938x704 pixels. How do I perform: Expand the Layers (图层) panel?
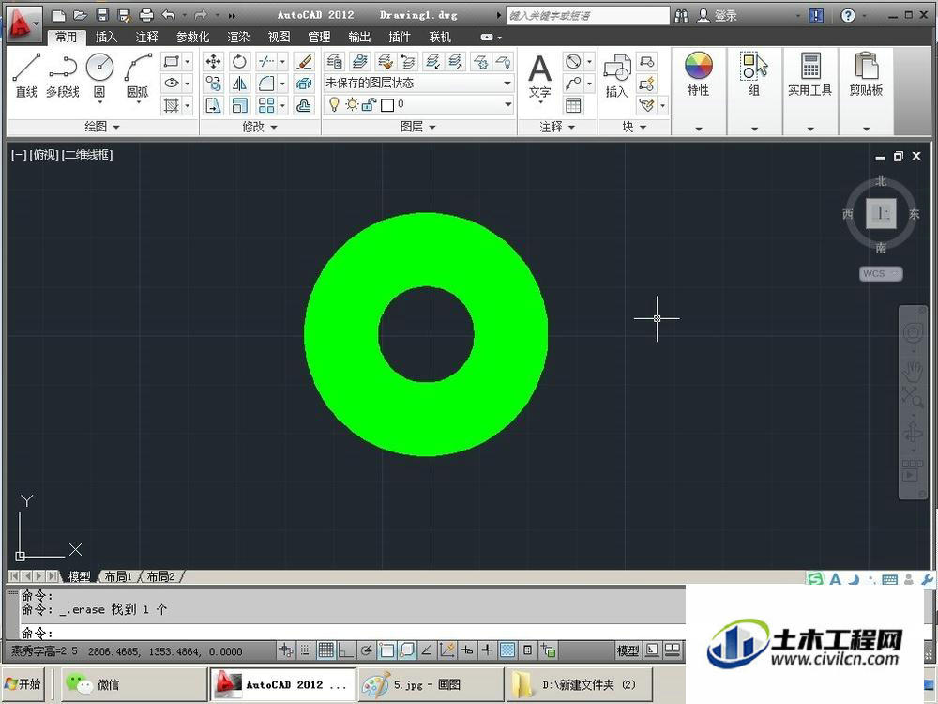click(x=417, y=127)
